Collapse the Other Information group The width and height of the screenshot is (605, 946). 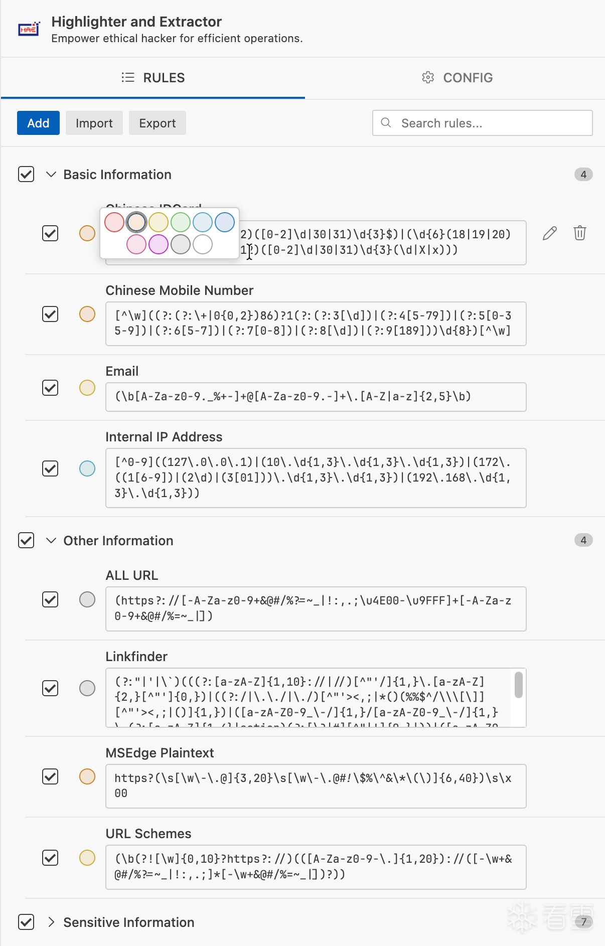tap(51, 540)
